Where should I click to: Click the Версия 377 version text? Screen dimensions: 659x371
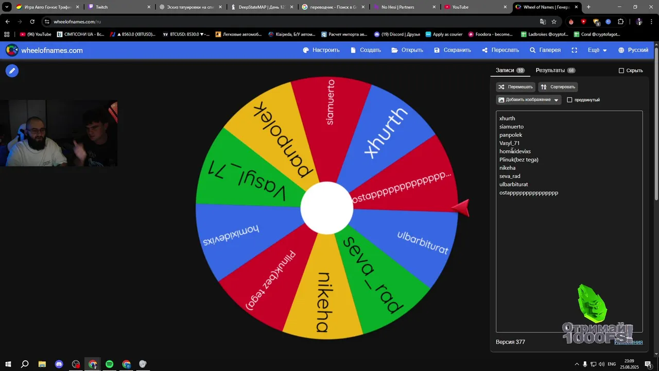[x=510, y=342]
